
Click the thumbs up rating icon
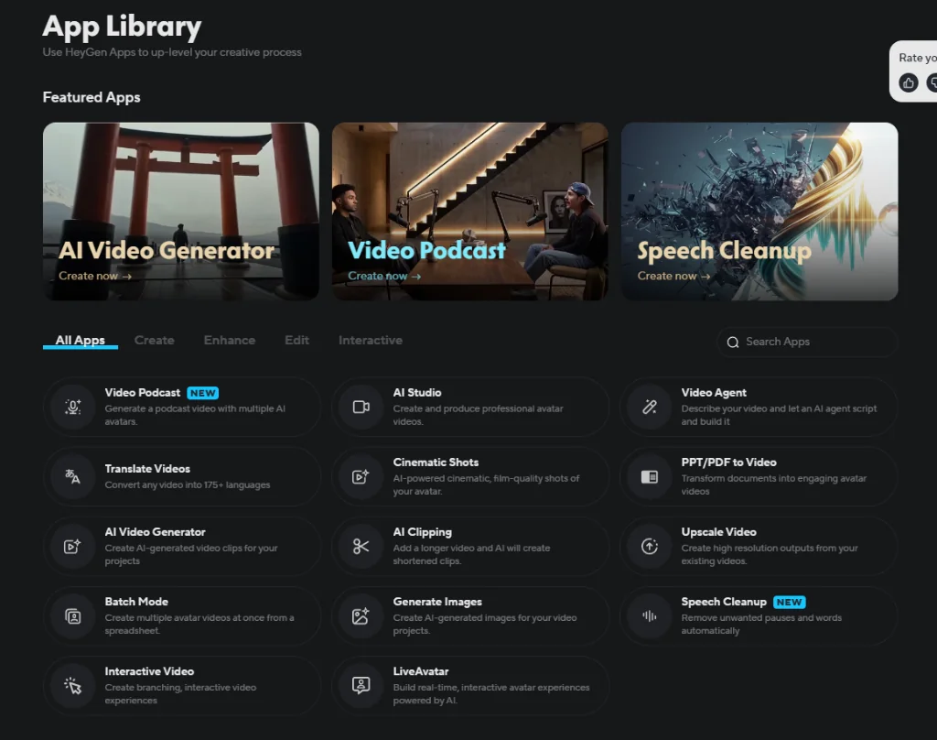[909, 82]
